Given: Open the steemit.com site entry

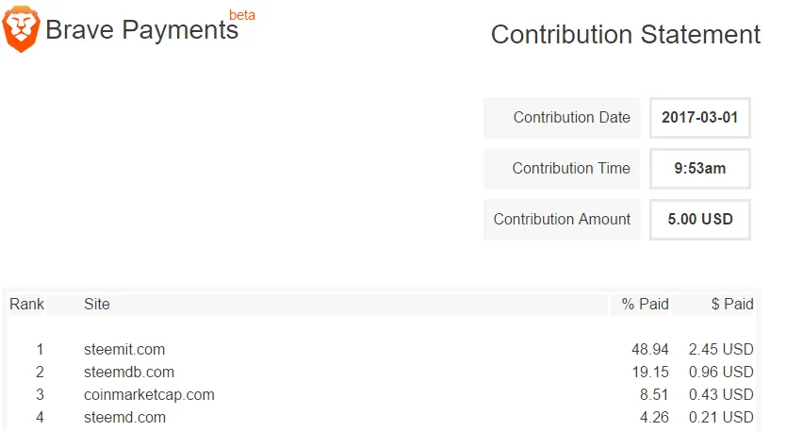Looking at the screenshot, I should click(124, 350).
